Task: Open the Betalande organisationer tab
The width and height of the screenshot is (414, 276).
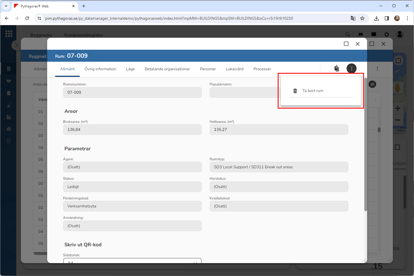Action: pyautogui.click(x=167, y=69)
